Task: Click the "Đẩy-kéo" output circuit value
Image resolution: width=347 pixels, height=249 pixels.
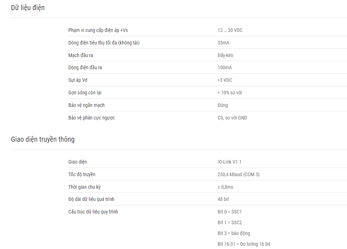Action: pyautogui.click(x=225, y=55)
